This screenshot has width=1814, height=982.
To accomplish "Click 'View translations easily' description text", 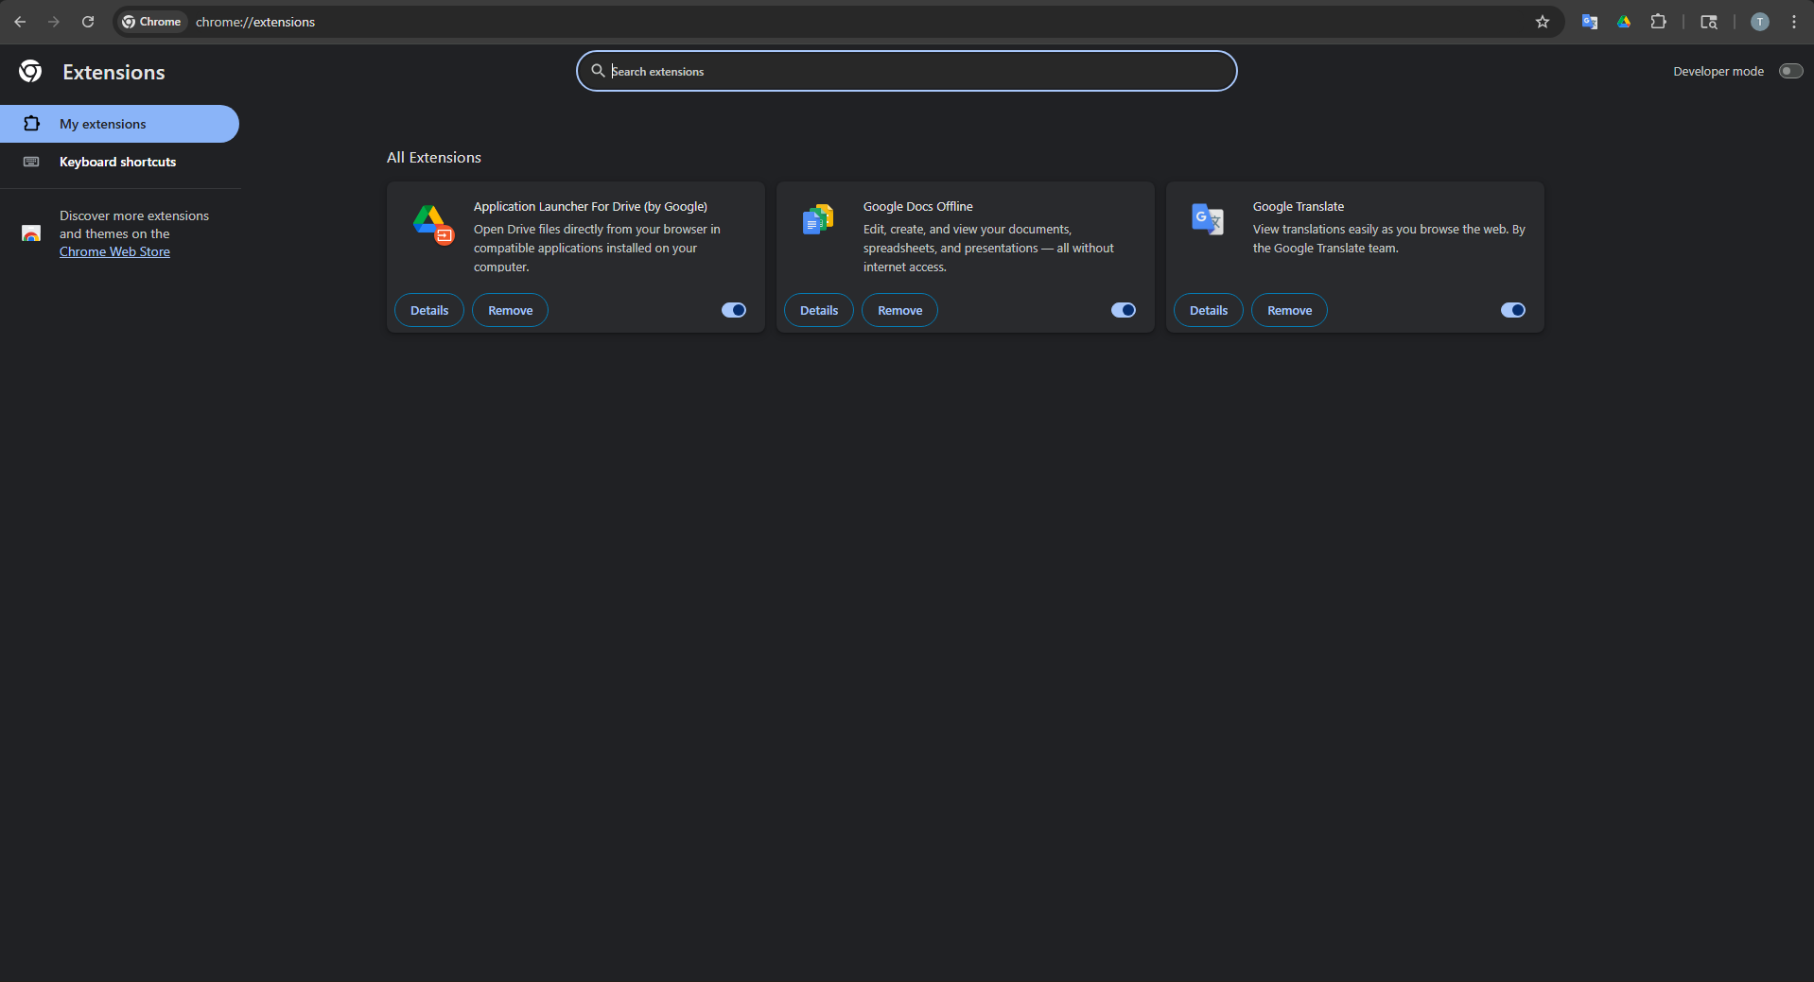I will [x=1389, y=238].
